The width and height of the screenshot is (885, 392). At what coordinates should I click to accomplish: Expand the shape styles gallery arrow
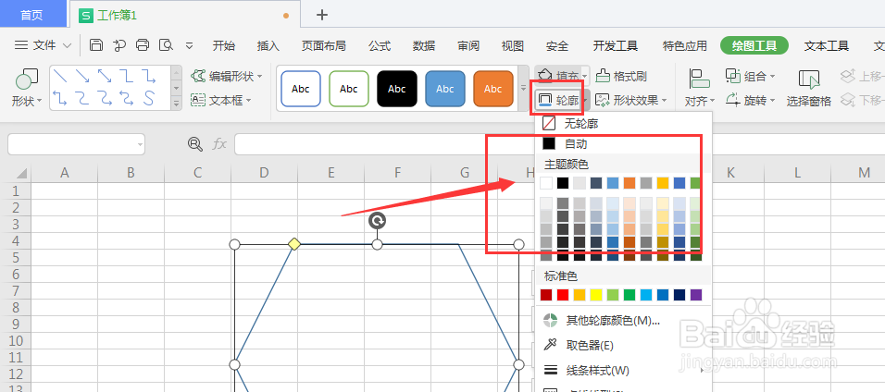(523, 89)
